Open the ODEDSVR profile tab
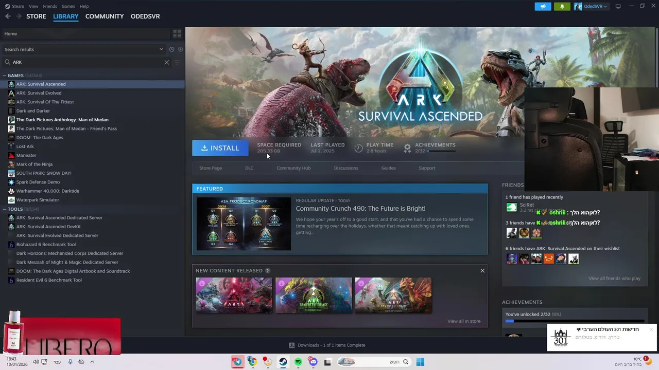 145,16
